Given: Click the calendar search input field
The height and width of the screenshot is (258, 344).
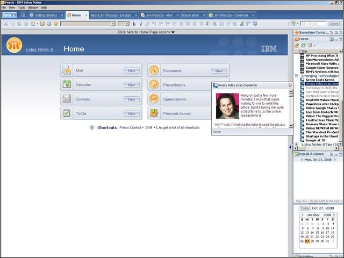Looking at the screenshot, I should (x=313, y=24).
